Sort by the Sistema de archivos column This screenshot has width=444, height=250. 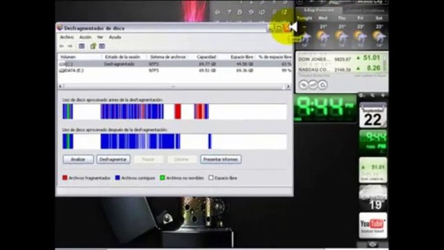[167, 57]
